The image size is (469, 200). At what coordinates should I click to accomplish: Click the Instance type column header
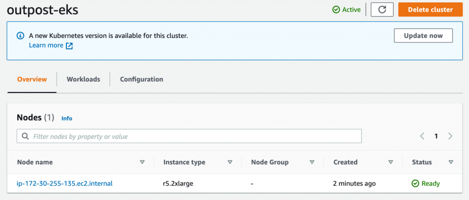click(184, 162)
